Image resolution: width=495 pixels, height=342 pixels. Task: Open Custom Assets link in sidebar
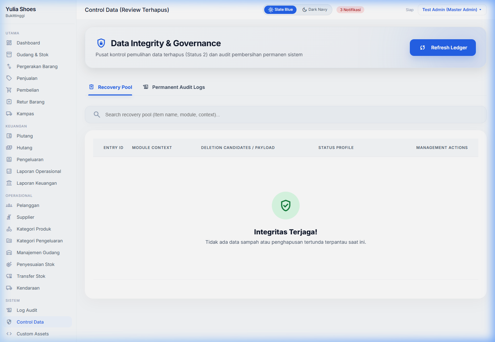click(x=38, y=334)
